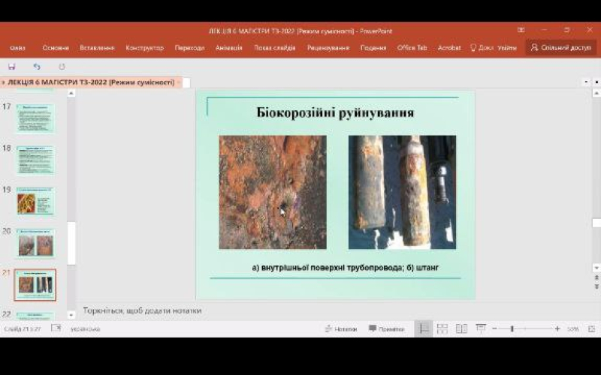
Task: Open the Insert tab 'Вставлення'
Action: (97, 48)
